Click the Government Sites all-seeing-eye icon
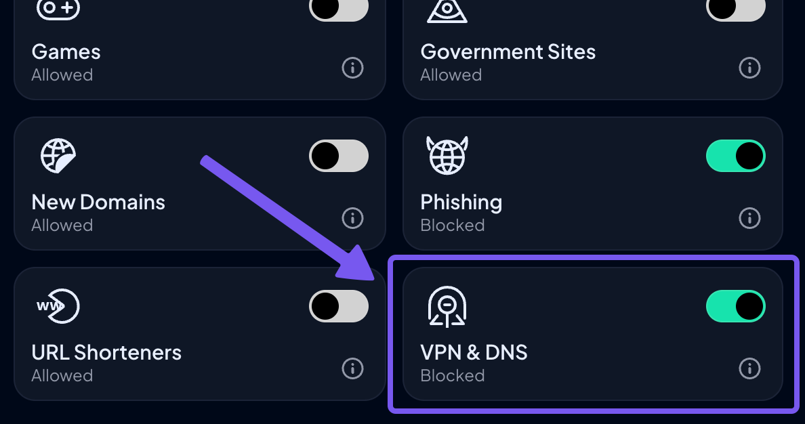This screenshot has width=805, height=424. tap(448, 10)
